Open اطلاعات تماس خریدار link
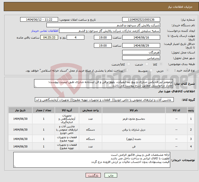 pos(44,31)
